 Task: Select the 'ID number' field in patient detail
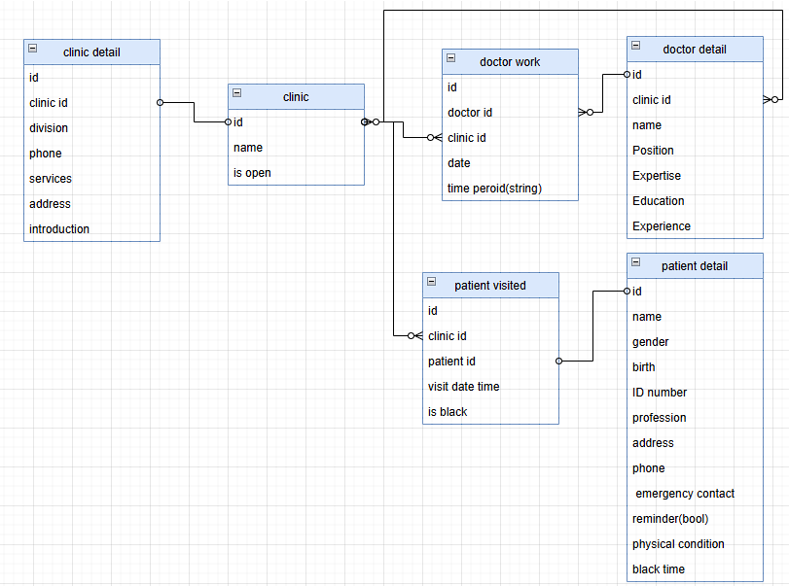(x=660, y=393)
